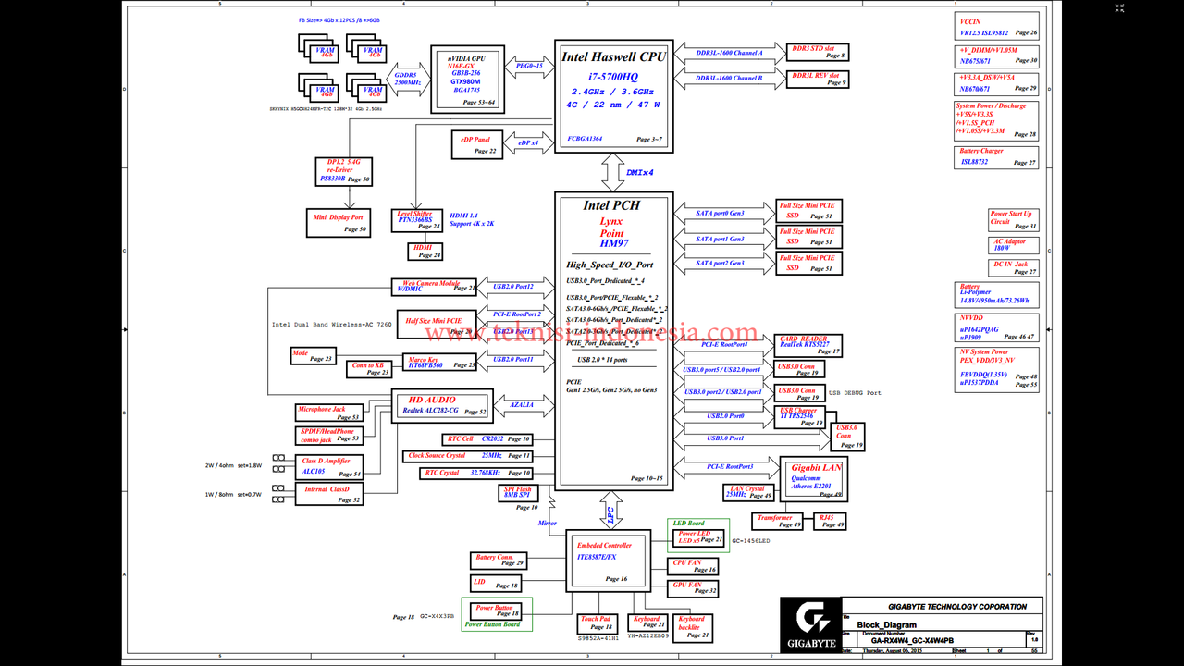Screen dimensions: 1184x666
Task: Click the "Touch Pad" block
Action: [x=596, y=623]
